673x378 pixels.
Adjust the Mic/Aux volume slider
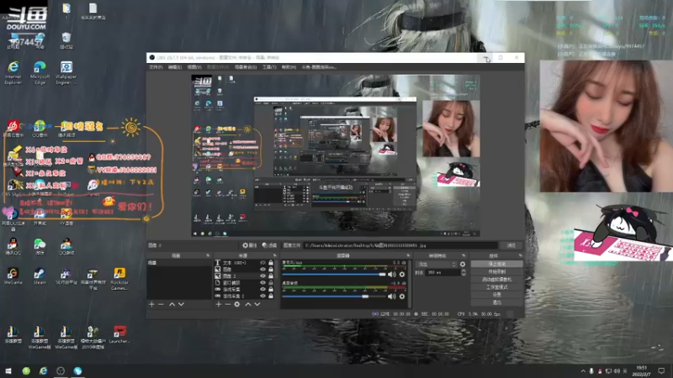[334, 275]
